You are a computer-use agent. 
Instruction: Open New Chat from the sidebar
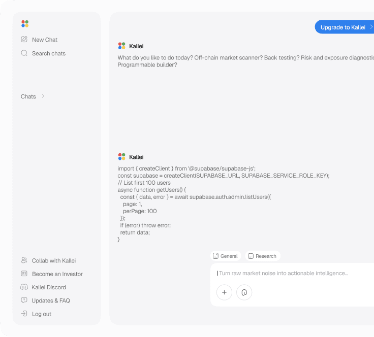tap(45, 40)
